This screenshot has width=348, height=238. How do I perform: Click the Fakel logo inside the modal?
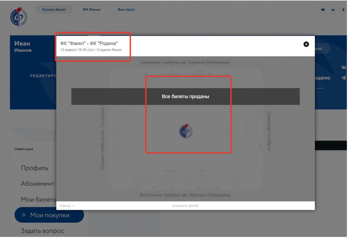186,131
